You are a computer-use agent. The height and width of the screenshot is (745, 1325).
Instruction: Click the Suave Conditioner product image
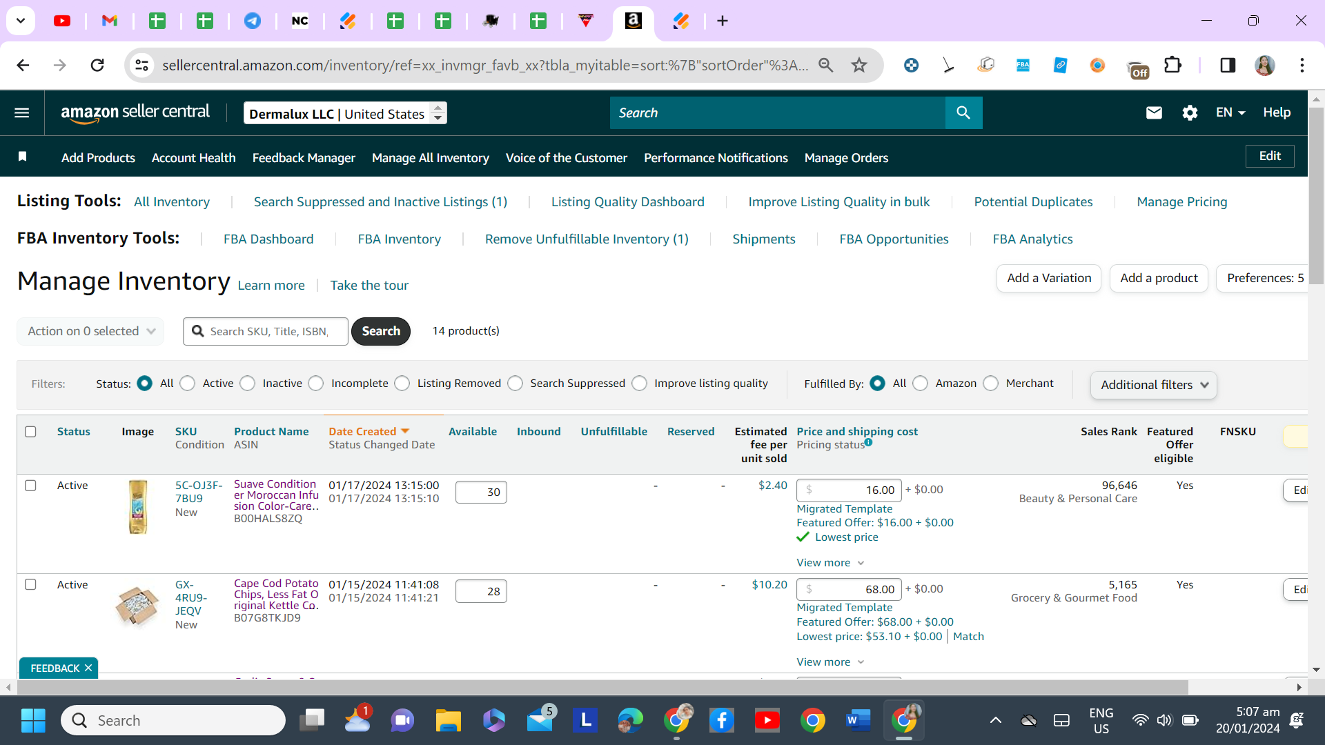click(x=138, y=507)
